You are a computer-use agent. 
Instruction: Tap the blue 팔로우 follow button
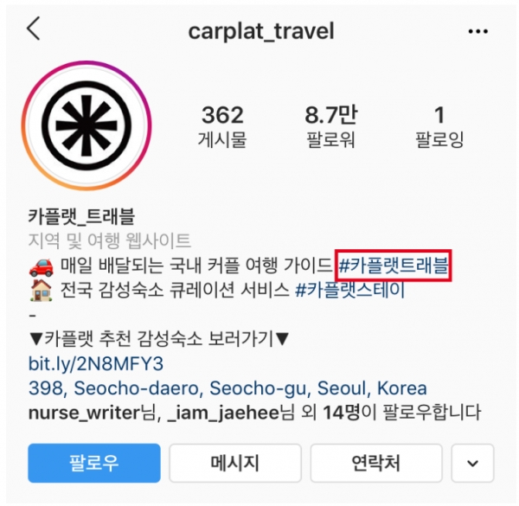pos(94,463)
